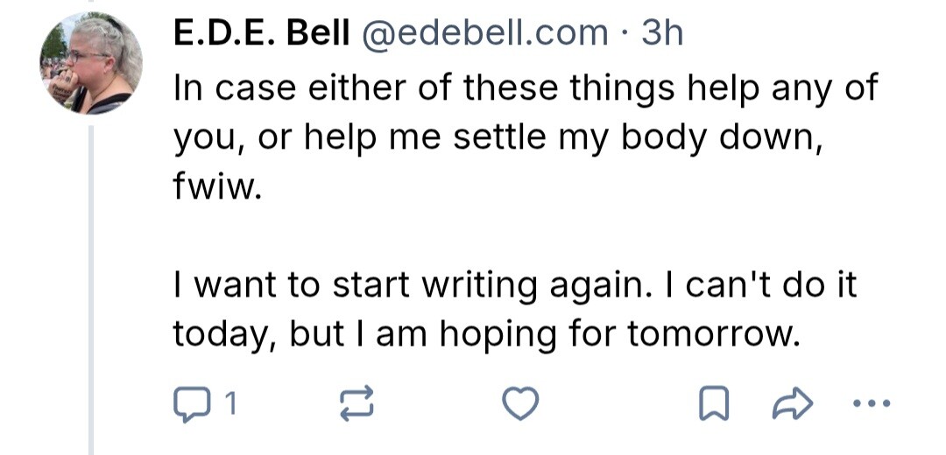Repost this post with the arrows icon
Screen dimensions: 946x455
coord(355,404)
